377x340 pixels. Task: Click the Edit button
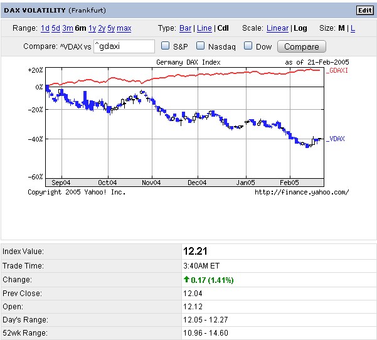pyautogui.click(x=364, y=10)
